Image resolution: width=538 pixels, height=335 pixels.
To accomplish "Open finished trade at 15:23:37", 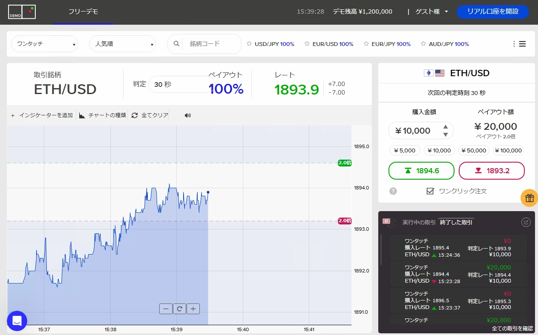I will [458, 301].
